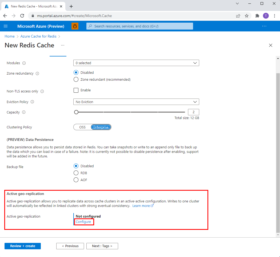Click the Non-TLS access only info icon

(x=42, y=91)
